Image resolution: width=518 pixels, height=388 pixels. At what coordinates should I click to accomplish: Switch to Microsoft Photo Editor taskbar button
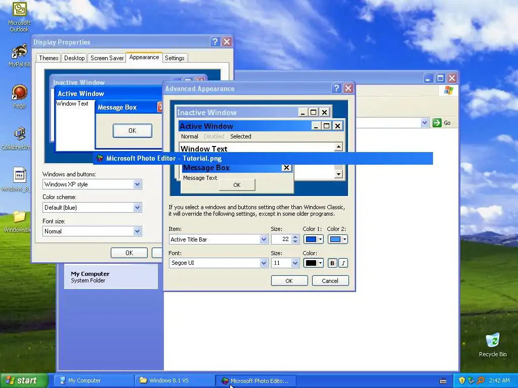[255, 380]
